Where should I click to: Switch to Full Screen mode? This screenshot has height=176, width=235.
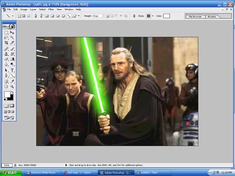(x=13, y=112)
